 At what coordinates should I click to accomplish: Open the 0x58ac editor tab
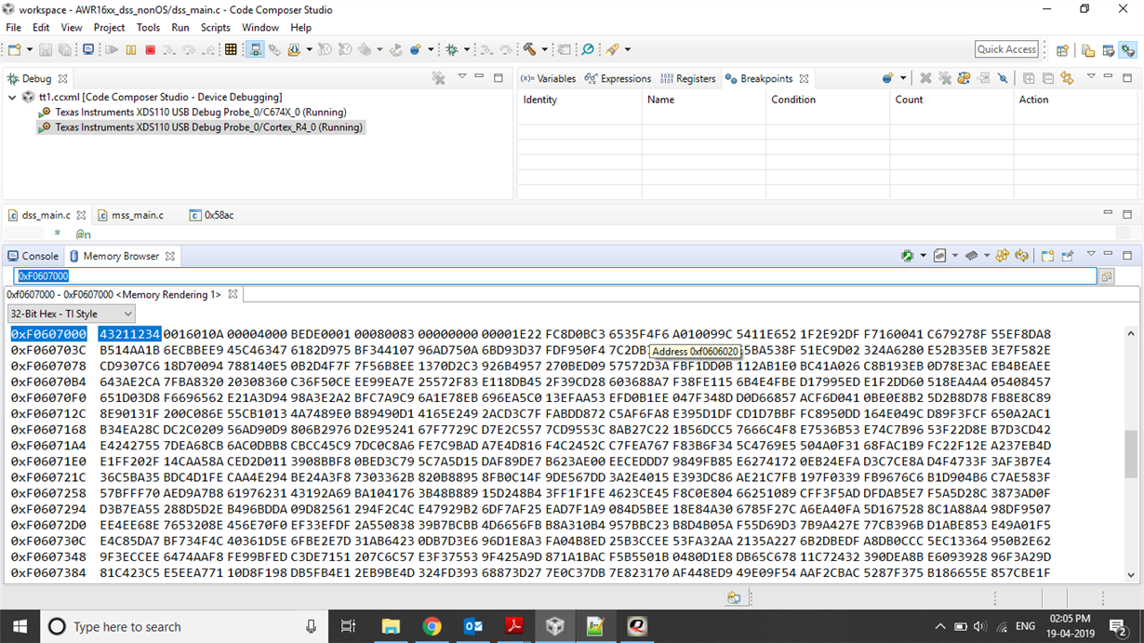212,215
